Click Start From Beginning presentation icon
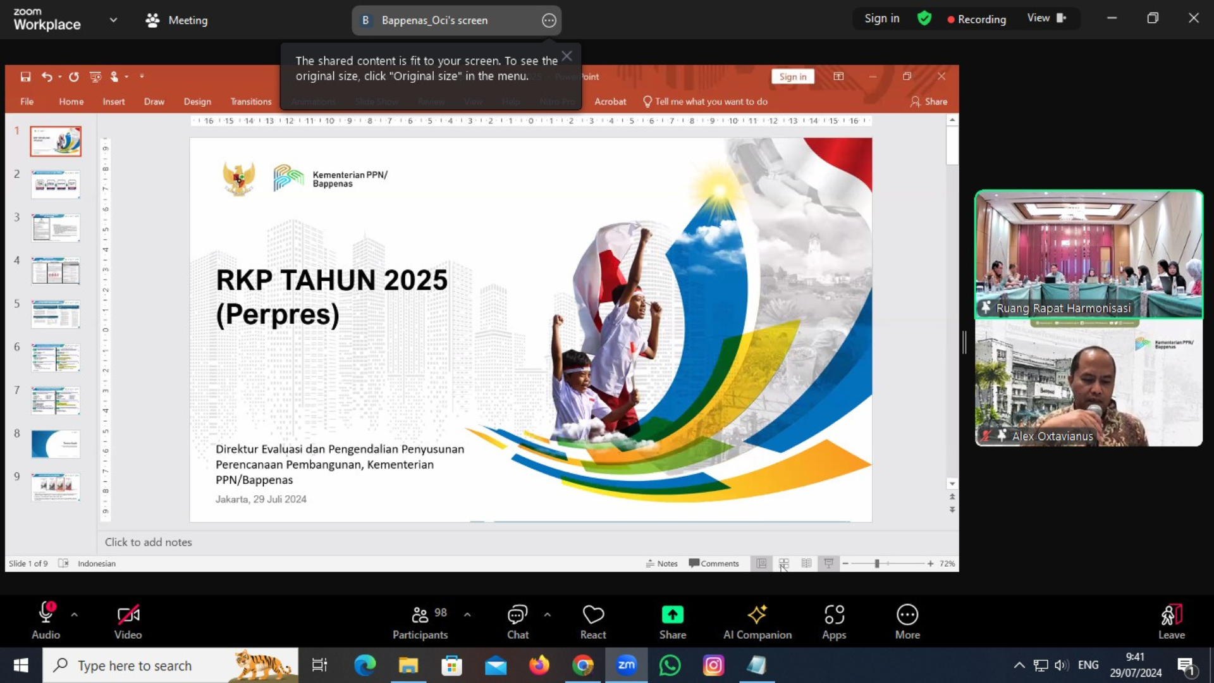The height and width of the screenshot is (683, 1214). pos(95,77)
